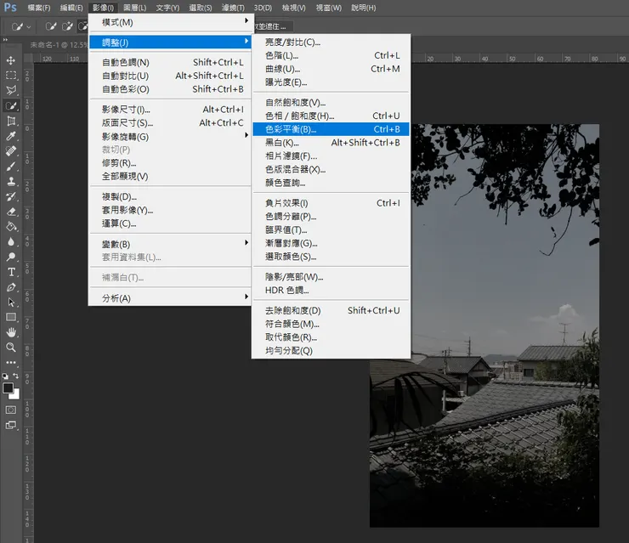The width and height of the screenshot is (629, 543).
Task: Select the Paint Bucket tool
Action: click(x=11, y=227)
